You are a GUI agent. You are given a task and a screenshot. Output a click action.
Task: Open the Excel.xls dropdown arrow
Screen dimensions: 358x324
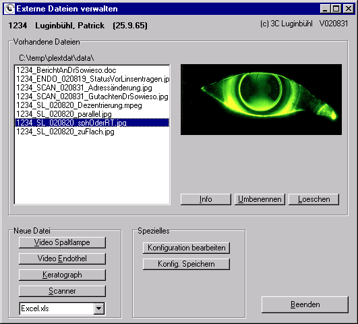99,308
